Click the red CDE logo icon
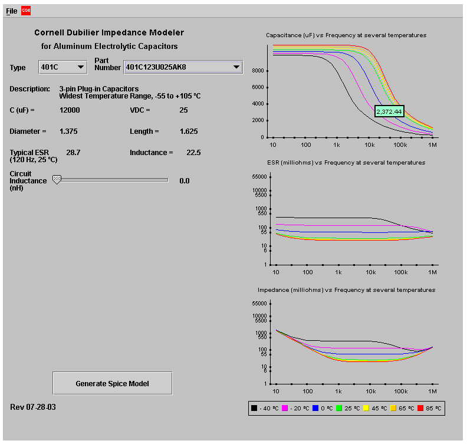This screenshot has height=444, width=467. [x=26, y=11]
